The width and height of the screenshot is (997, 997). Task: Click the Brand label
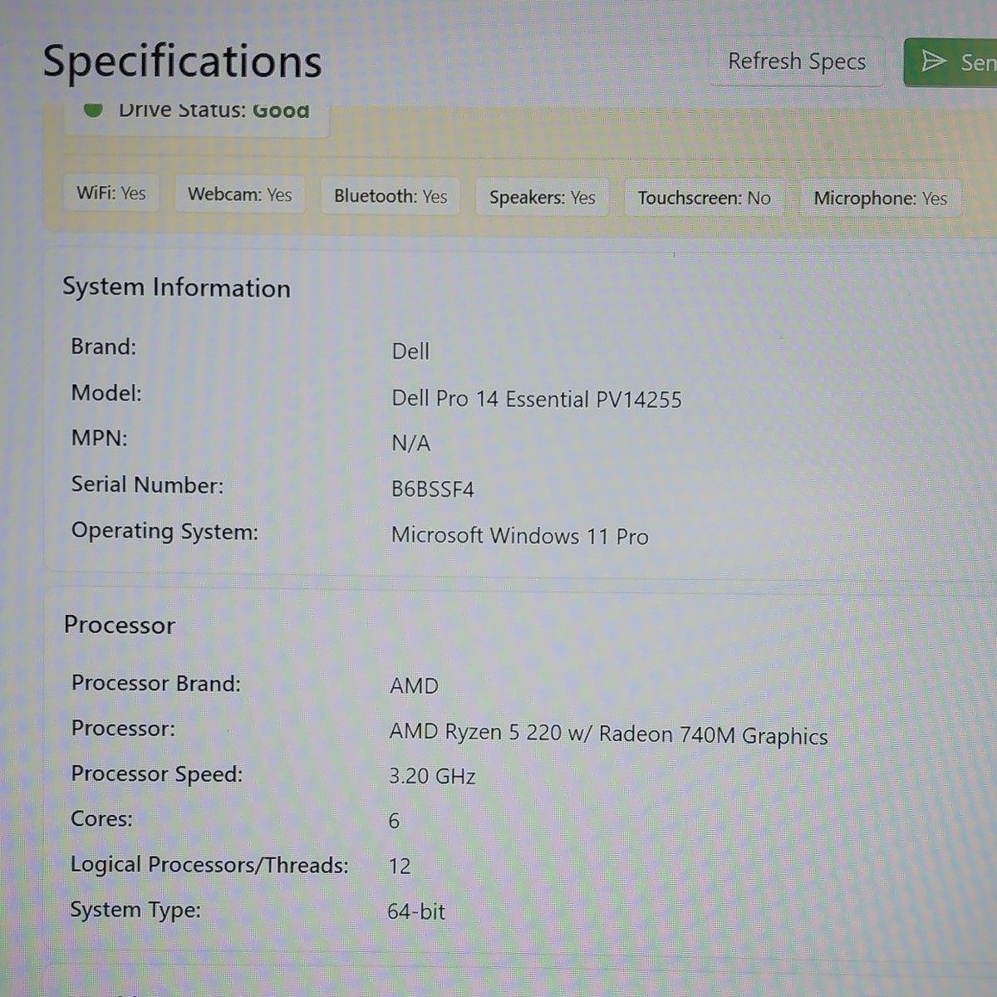(x=103, y=346)
